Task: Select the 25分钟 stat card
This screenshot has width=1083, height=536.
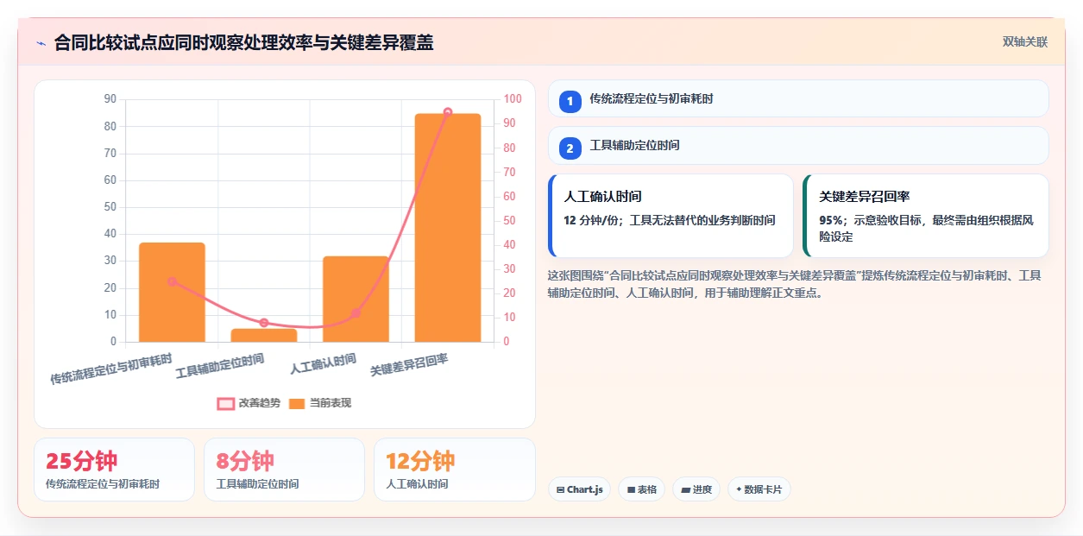Action: click(x=114, y=470)
